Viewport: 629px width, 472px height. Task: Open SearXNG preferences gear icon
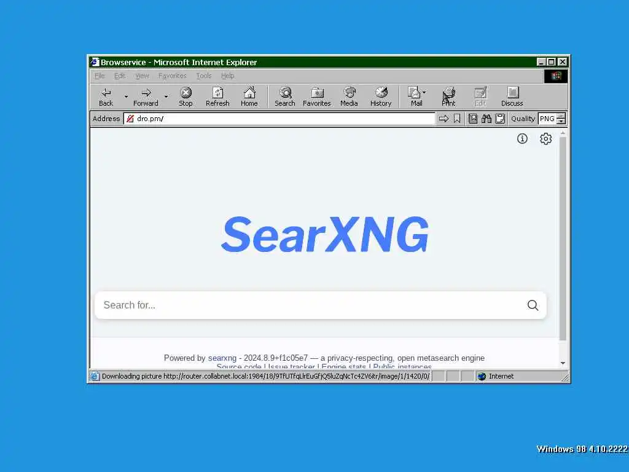coord(545,138)
